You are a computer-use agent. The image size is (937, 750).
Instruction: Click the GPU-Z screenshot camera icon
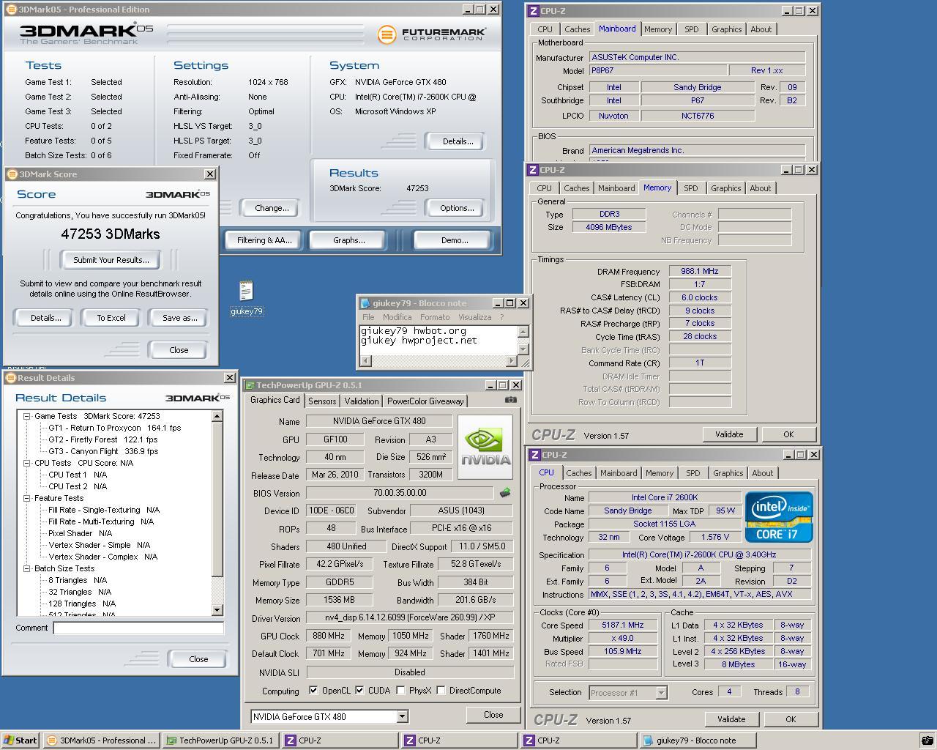point(511,400)
